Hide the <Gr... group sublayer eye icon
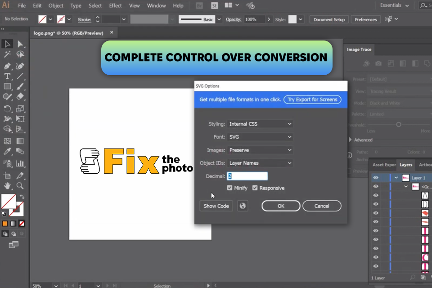 click(x=376, y=187)
